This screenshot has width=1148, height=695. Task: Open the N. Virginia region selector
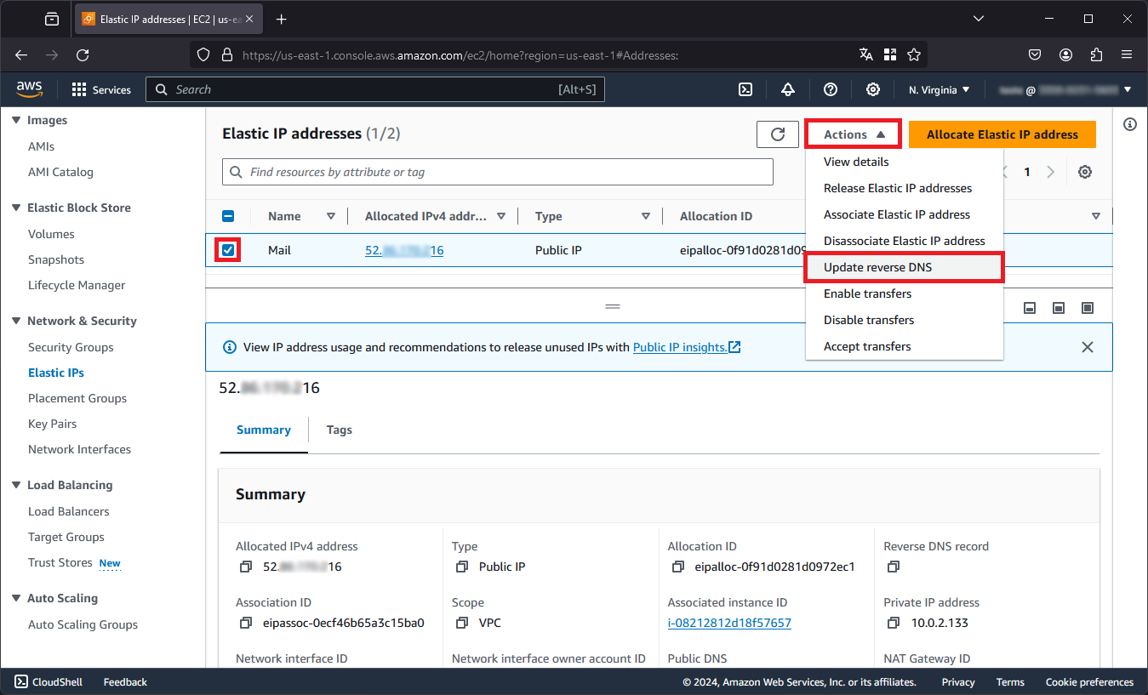click(x=939, y=89)
